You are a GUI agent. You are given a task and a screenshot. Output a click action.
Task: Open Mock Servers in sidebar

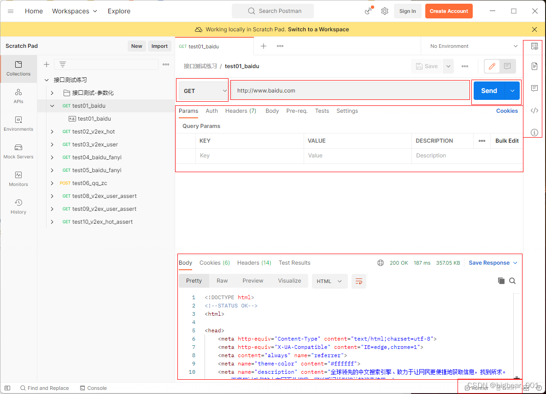pos(18,151)
